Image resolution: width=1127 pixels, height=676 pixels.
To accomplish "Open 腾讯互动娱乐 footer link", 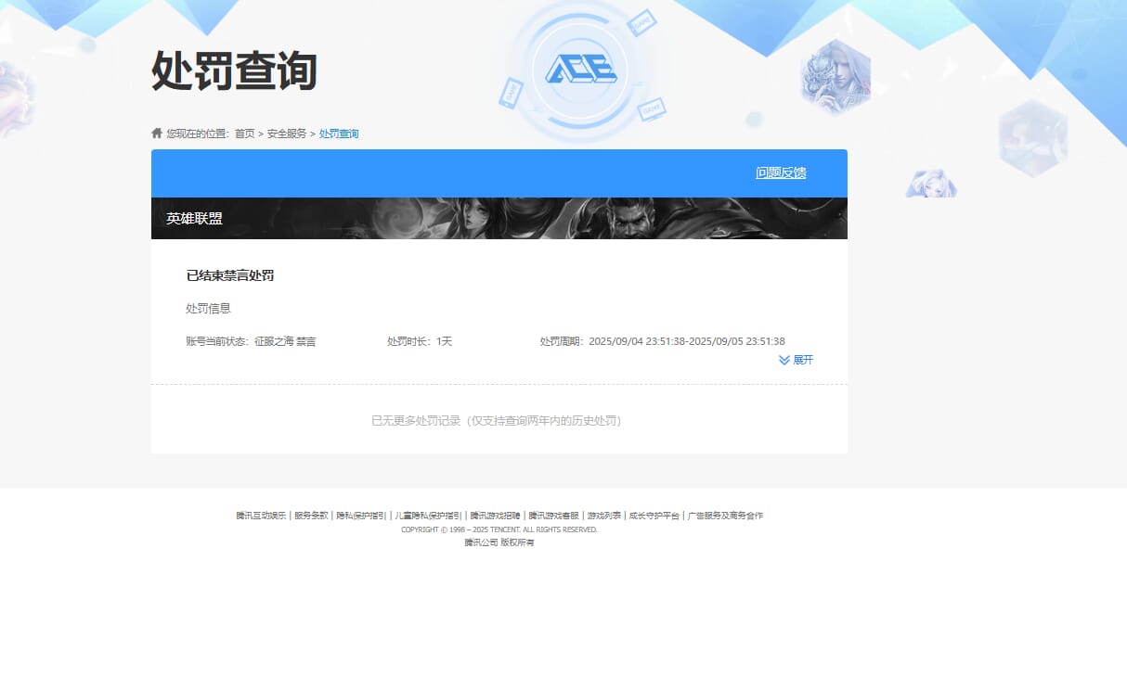I will point(261,516).
